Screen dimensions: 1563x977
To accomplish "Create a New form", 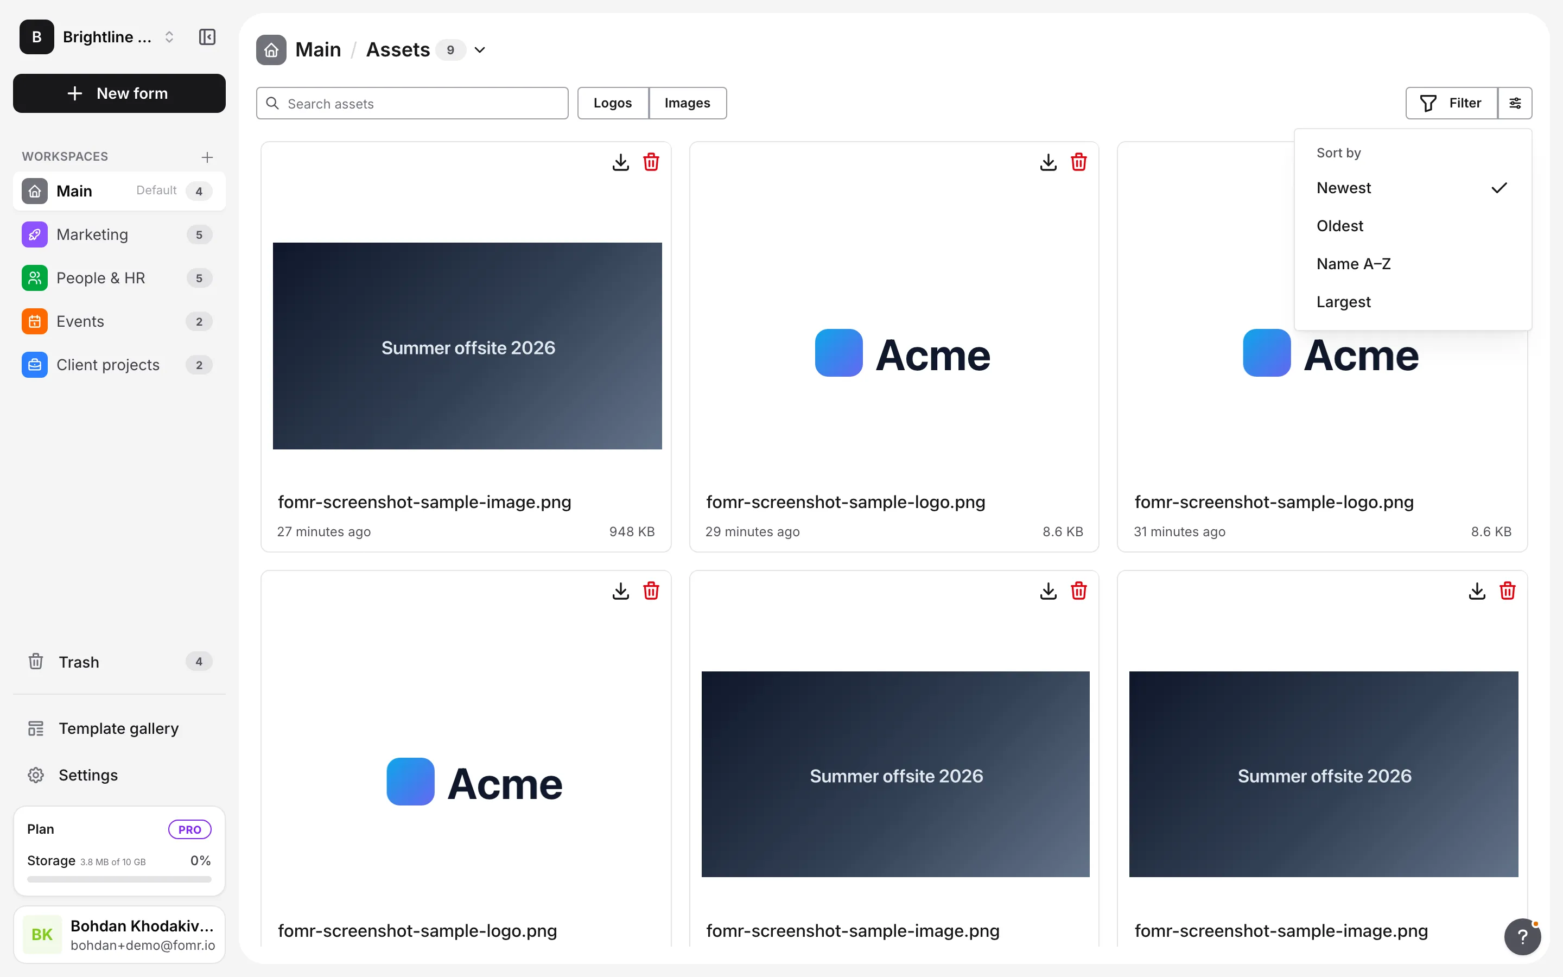I will coord(119,93).
